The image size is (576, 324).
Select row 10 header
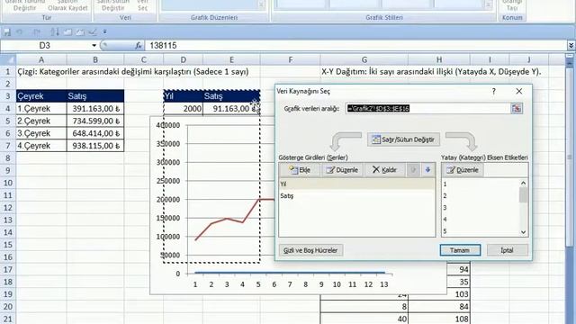tap(8, 183)
